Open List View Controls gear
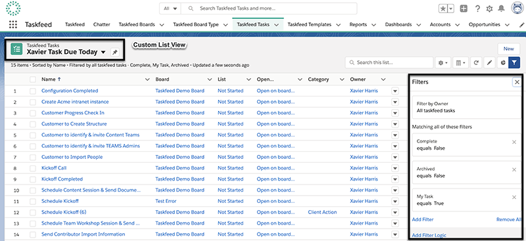 pos(442,62)
